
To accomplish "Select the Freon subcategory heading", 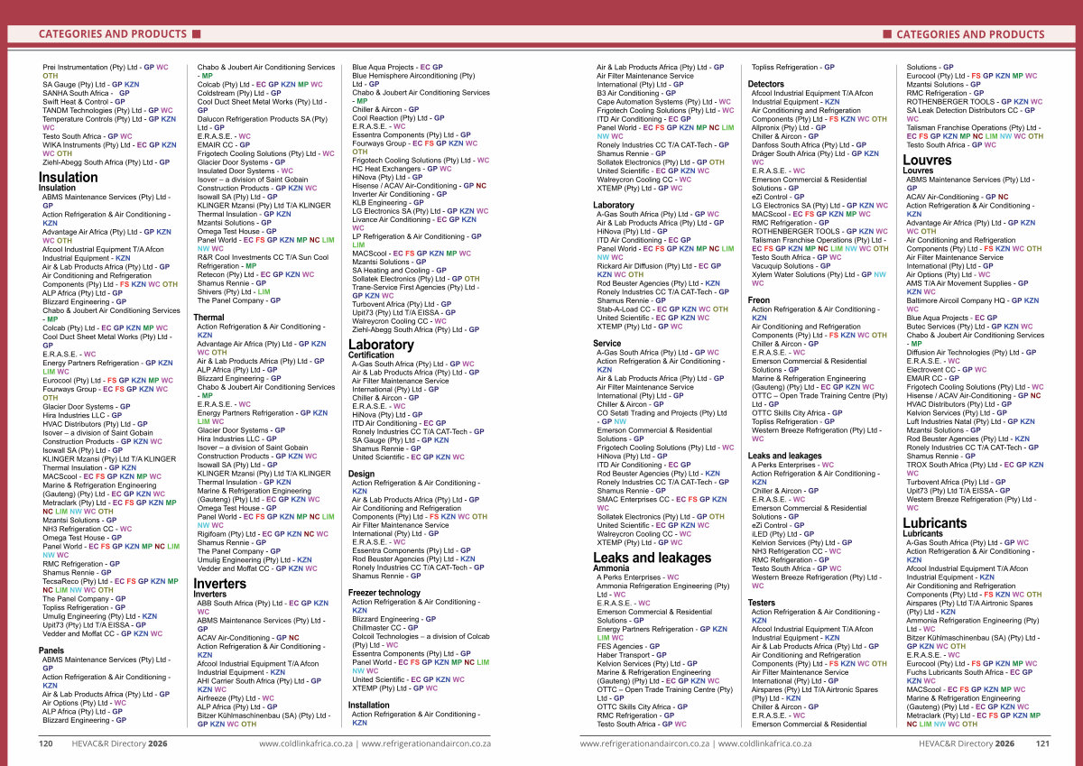I will click(x=759, y=300).
